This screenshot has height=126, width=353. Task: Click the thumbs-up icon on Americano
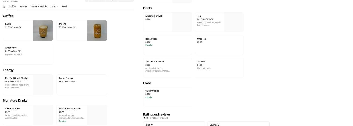click(x=12, y=51)
